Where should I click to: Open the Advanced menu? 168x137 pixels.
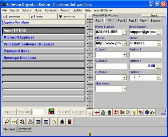pos(51,11)
